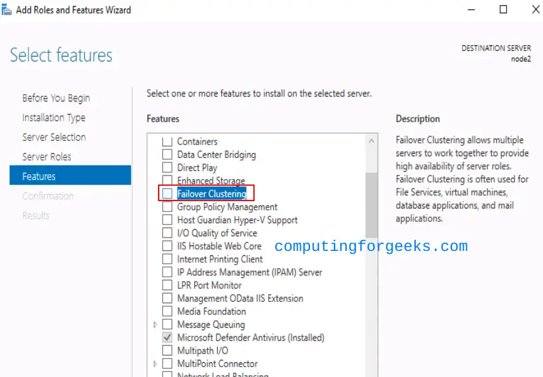This screenshot has width=543, height=377.
Task: Tick the IIS Hostable Web Core checkbox
Action: click(x=167, y=246)
